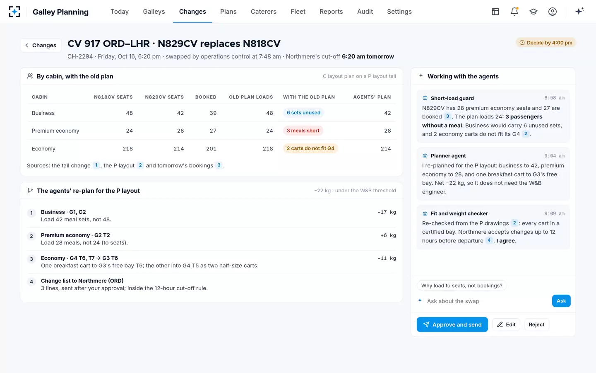Click citation 3 in Short-load guard message
This screenshot has height=373, width=596.
pyautogui.click(x=447, y=116)
